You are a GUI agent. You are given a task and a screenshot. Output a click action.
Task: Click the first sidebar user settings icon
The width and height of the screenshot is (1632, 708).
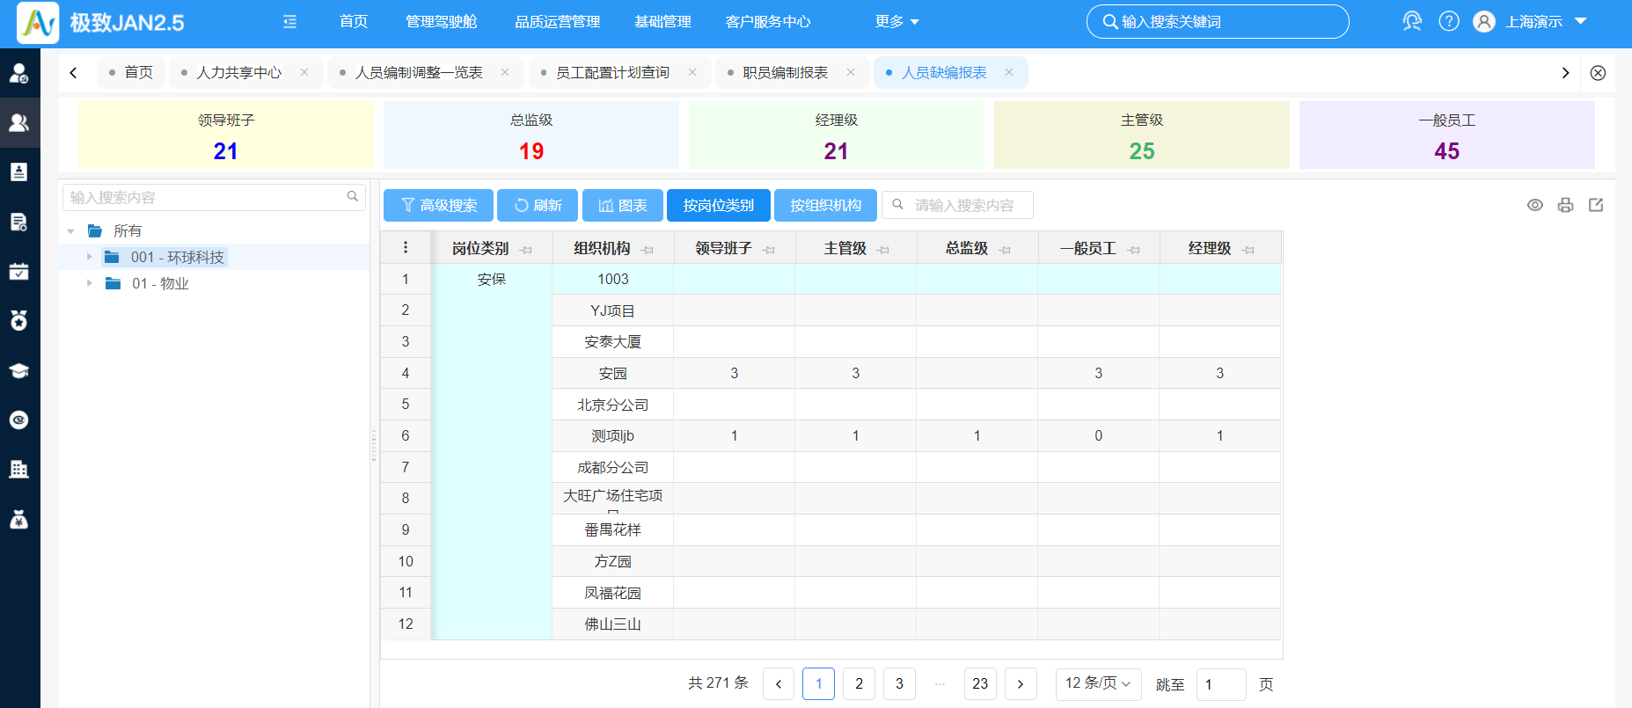18,73
